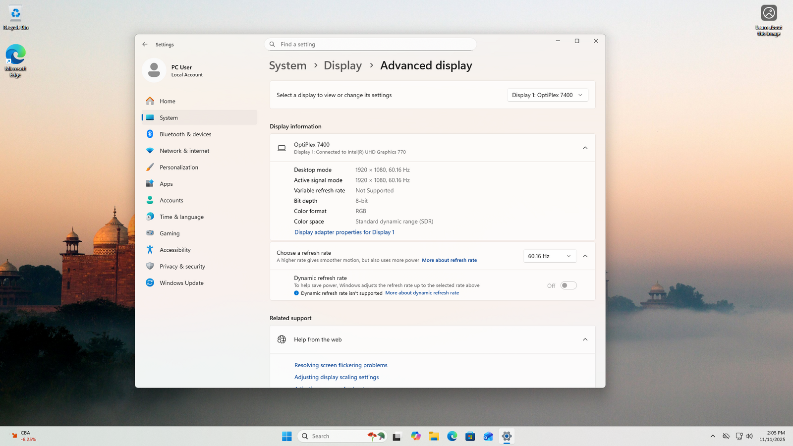
Task: Open Windows Update page
Action: pyautogui.click(x=181, y=283)
